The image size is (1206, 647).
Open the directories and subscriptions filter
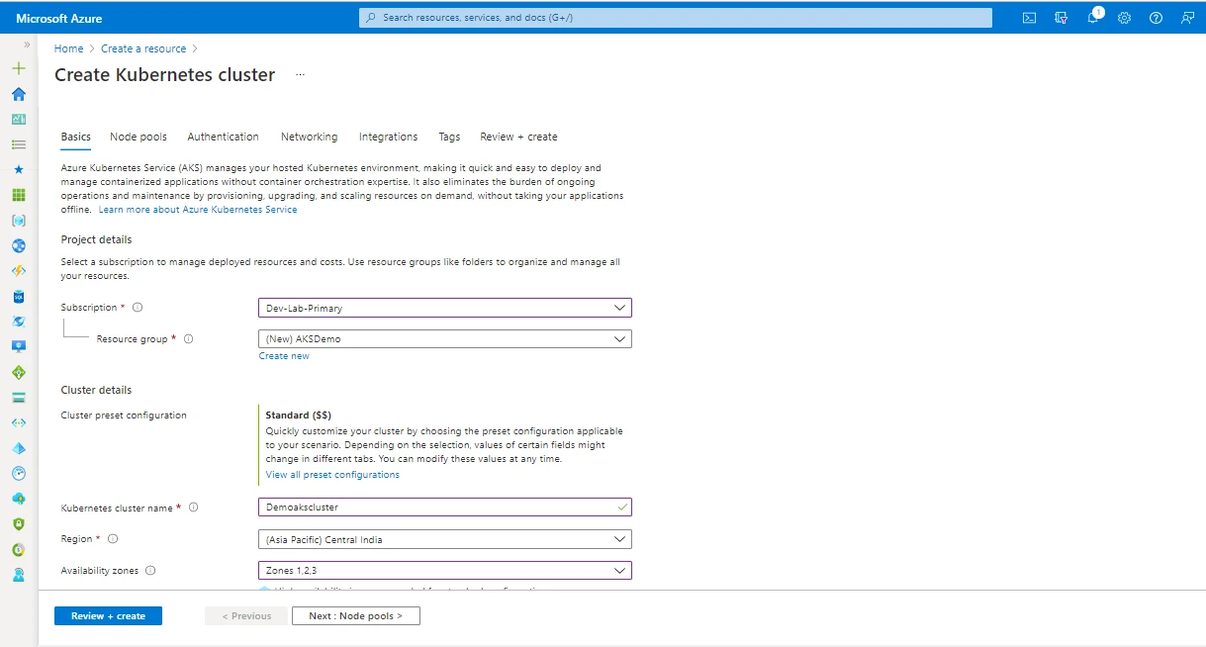1061,17
